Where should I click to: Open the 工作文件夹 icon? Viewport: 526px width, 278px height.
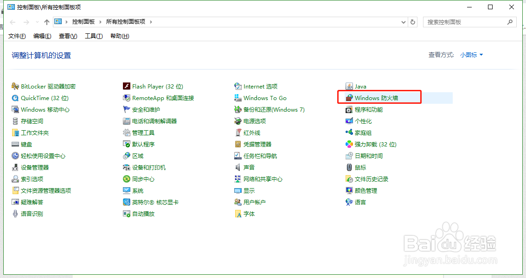(x=15, y=133)
